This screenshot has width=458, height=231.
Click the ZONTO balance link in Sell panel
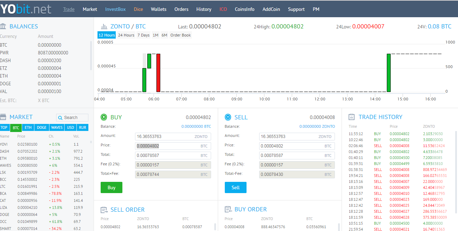[x=317, y=126]
